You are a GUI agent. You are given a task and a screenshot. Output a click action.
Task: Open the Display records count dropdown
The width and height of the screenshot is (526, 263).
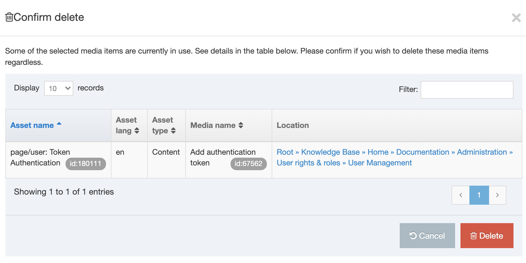click(59, 88)
